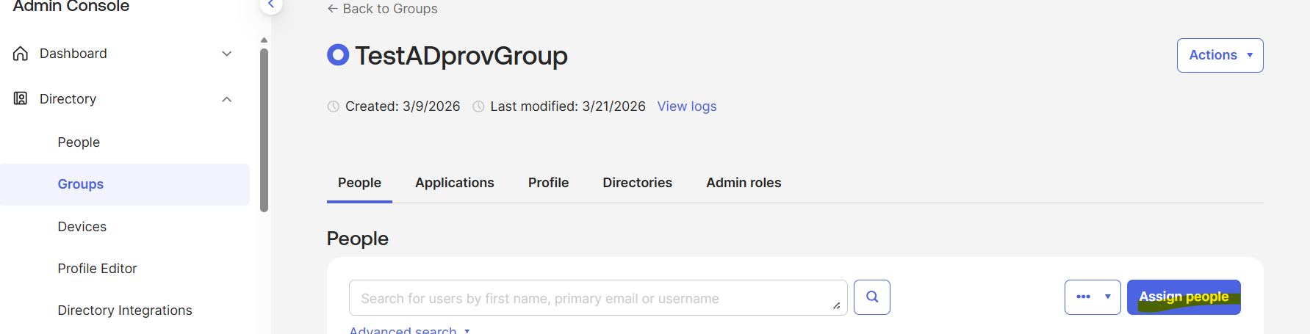
Task: Expand the Dashboard menu chevron
Action: 227,54
